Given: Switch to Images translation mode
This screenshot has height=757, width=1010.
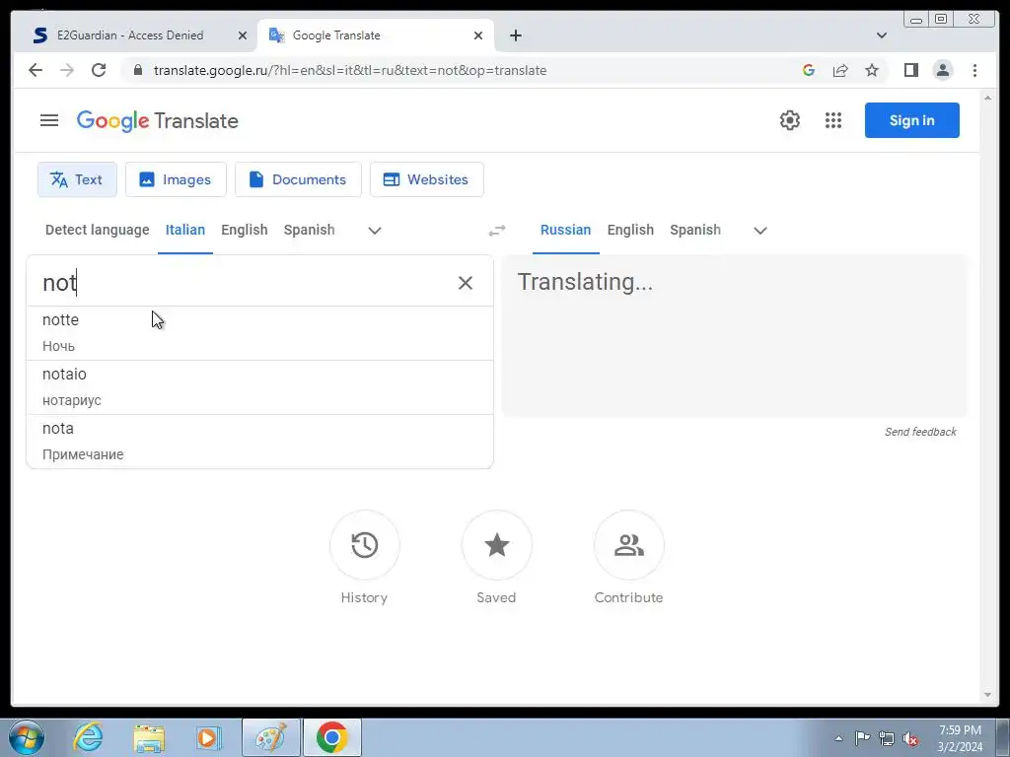Looking at the screenshot, I should 176,179.
